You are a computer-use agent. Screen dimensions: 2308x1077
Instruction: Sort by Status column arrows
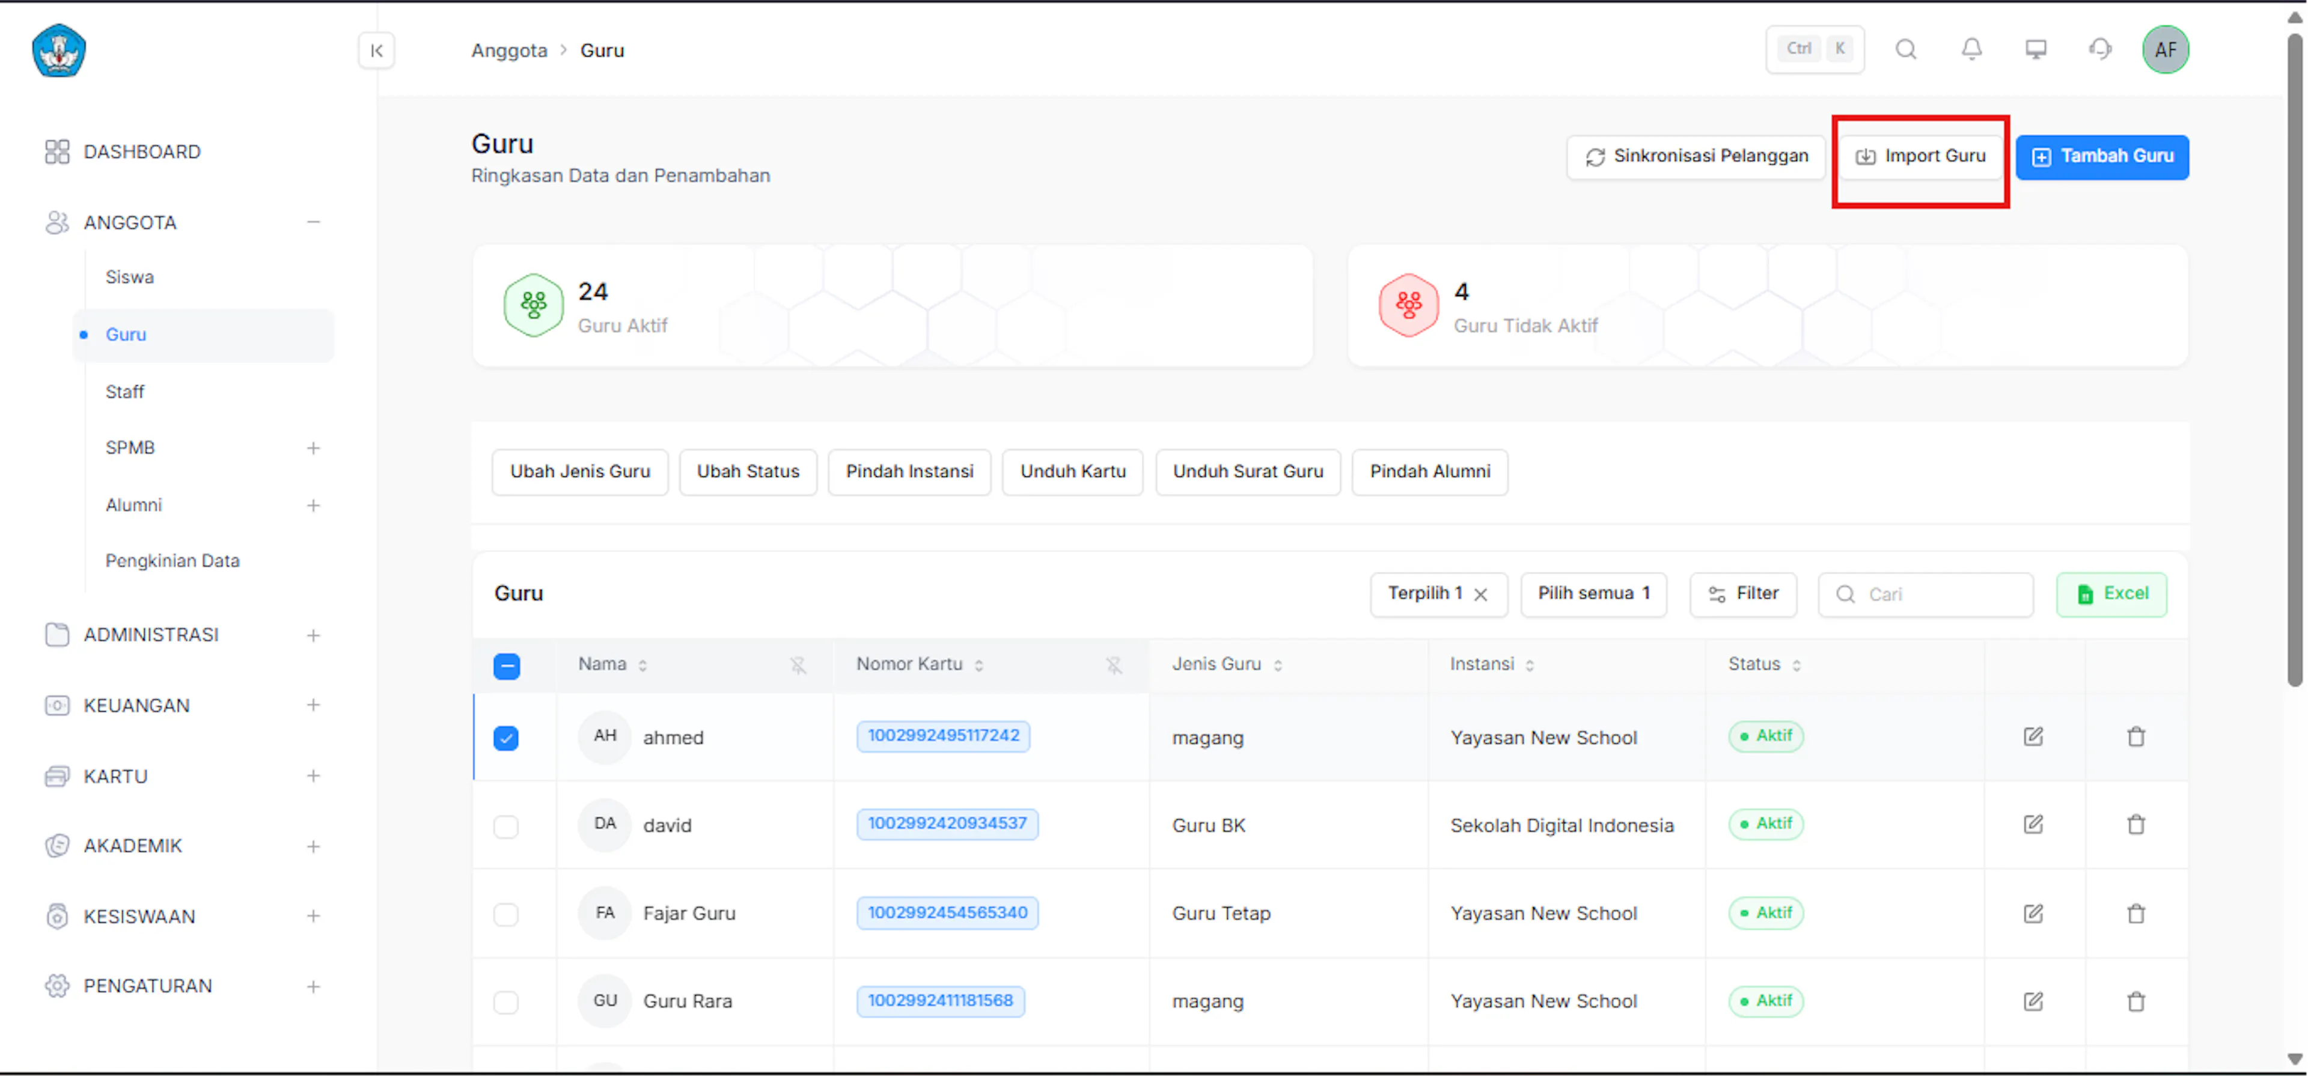point(1797,665)
